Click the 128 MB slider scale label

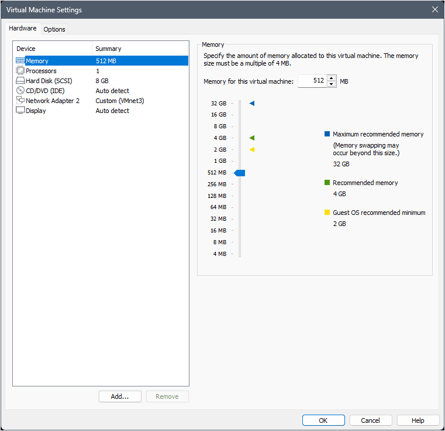coord(217,196)
